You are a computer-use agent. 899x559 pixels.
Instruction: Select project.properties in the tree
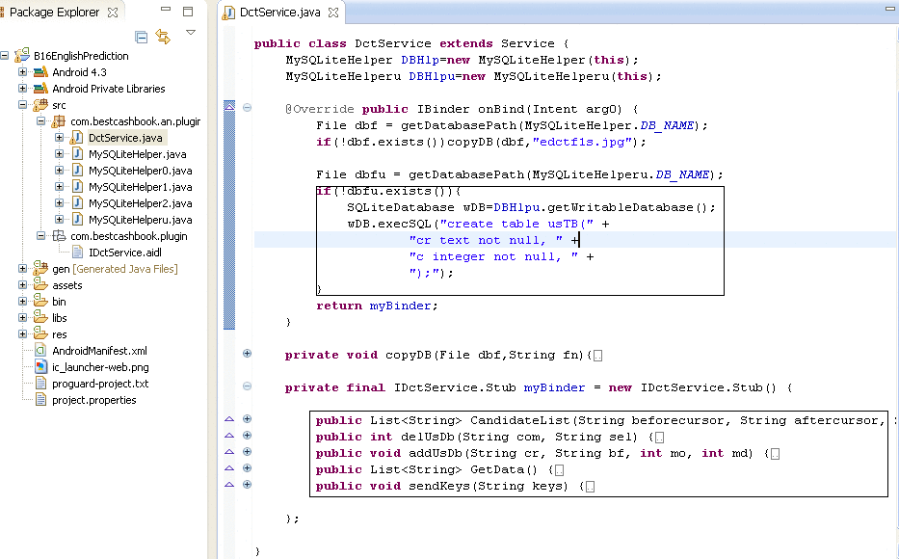click(x=94, y=400)
